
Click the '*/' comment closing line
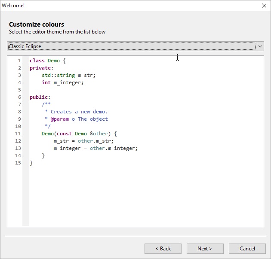point(47,126)
